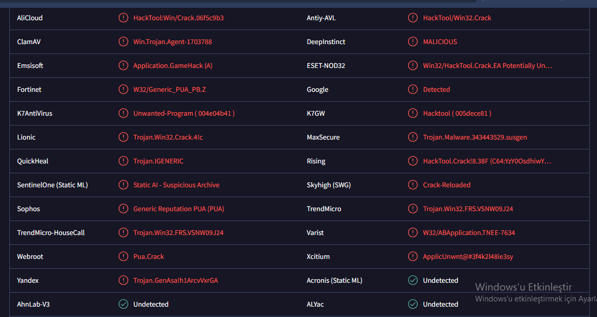Select the ApplicUnwnt@#3f4k2l48ie3sy result

(x=468, y=257)
